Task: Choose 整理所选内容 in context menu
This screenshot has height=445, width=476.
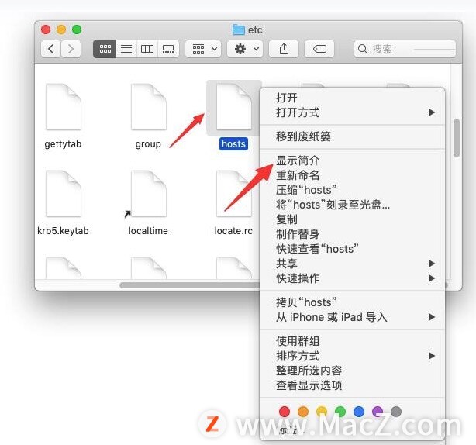Action: (x=352, y=371)
